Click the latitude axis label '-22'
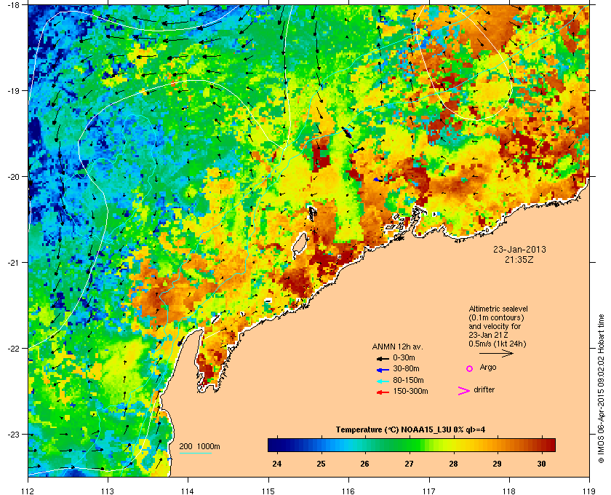 (13, 348)
